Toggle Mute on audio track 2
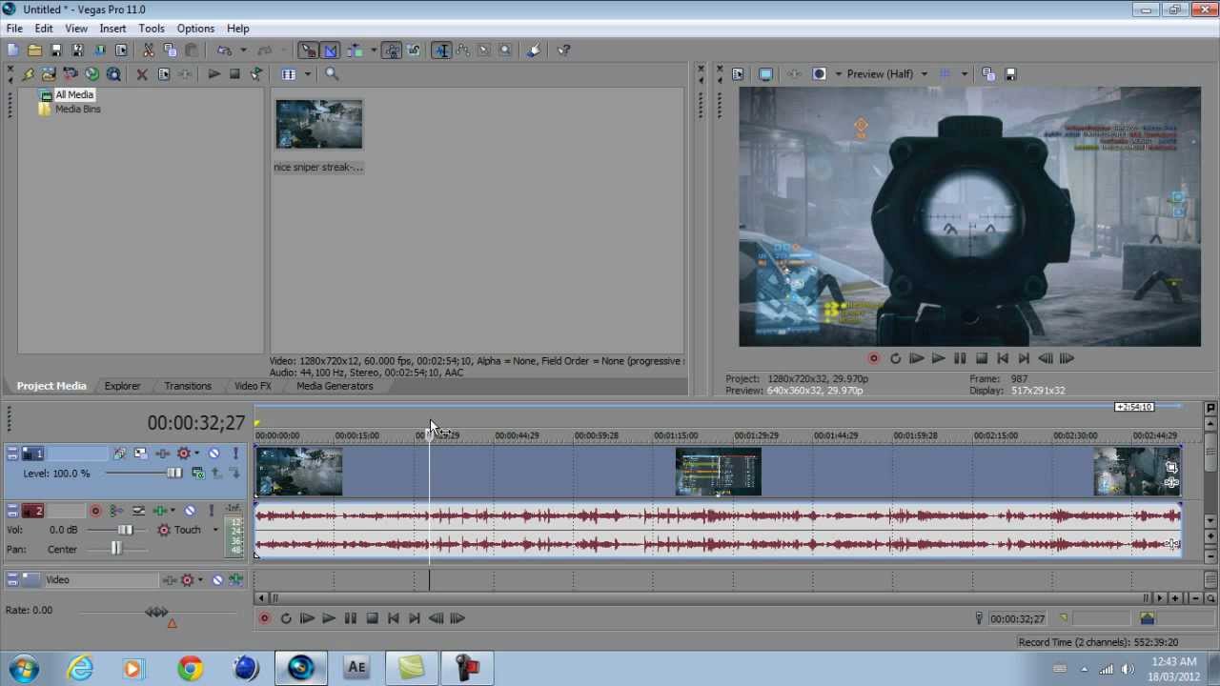The height and width of the screenshot is (686, 1220). [190, 511]
